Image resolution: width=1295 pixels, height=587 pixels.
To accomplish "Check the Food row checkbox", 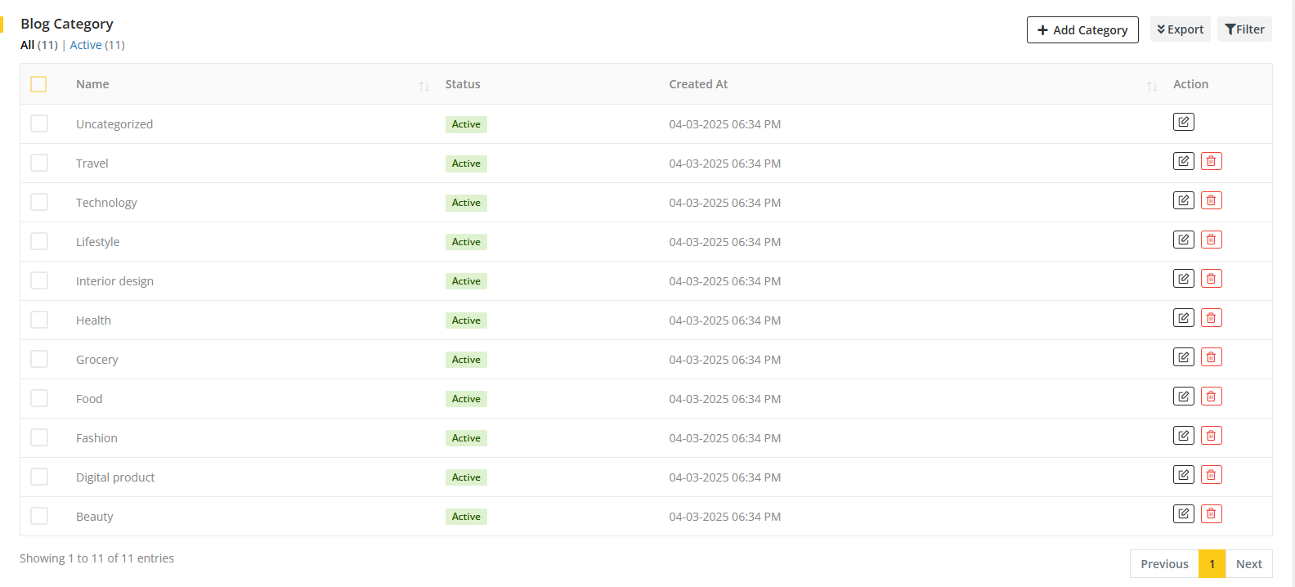I will [x=39, y=398].
